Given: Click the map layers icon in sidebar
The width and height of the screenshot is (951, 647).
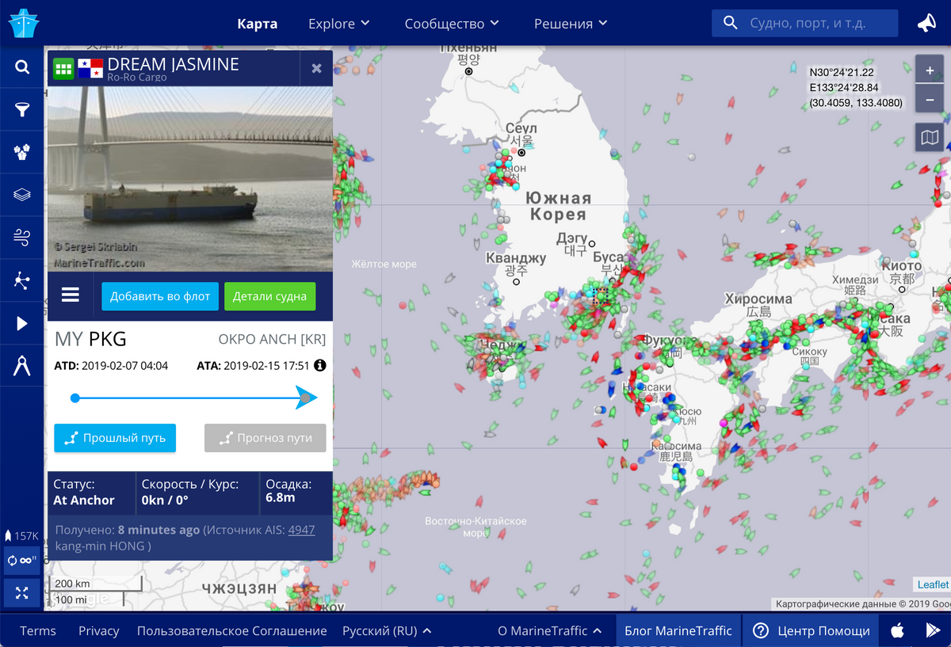Looking at the screenshot, I should point(21,195).
